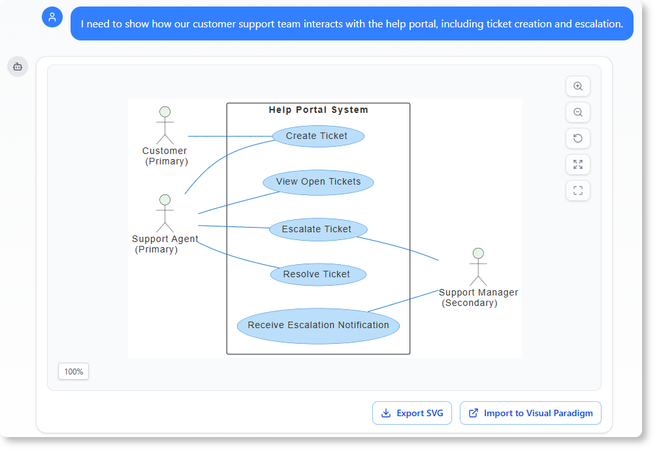Click the Export SVG button

[411, 413]
